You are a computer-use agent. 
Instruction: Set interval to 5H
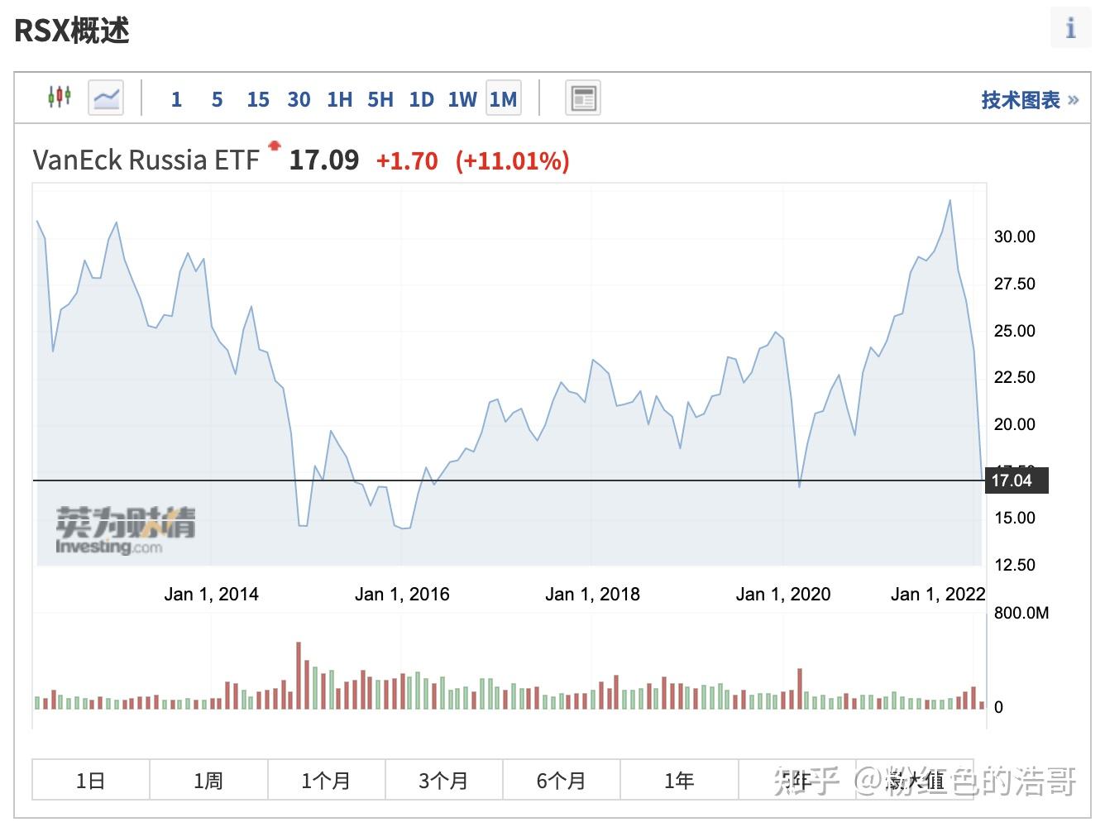380,100
